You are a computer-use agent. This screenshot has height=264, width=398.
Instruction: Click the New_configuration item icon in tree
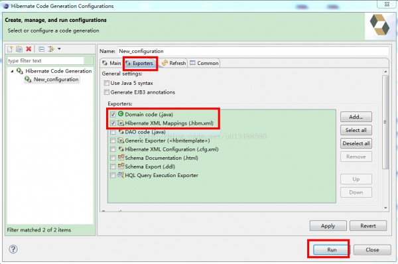(x=28, y=80)
